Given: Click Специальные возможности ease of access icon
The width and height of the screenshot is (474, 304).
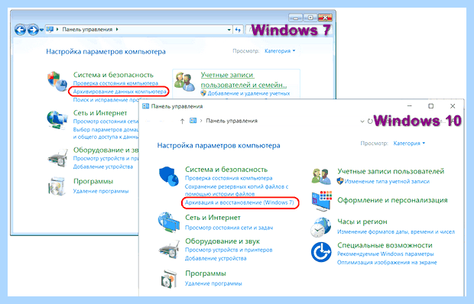Looking at the screenshot, I should [x=321, y=252].
